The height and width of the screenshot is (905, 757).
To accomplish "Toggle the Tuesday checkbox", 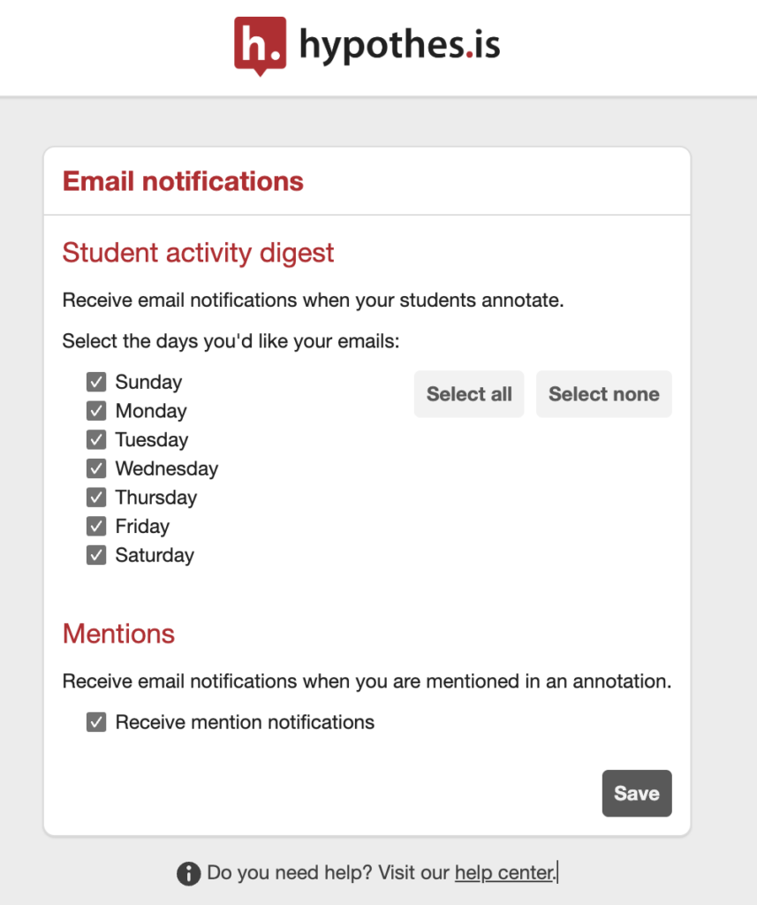I will (96, 440).
